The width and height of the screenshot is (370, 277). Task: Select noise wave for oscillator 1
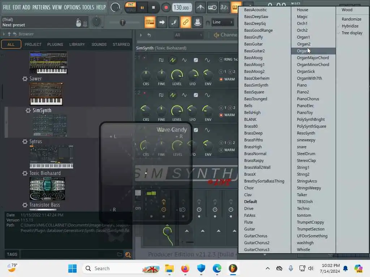pyautogui.click(x=196, y=60)
